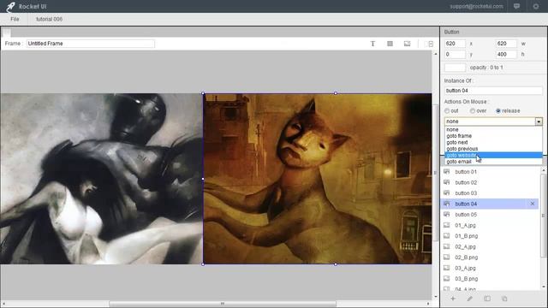Viewport: 548px width, 308px height.
Task: Open the action dropdown arrow
Action: [x=539, y=121]
